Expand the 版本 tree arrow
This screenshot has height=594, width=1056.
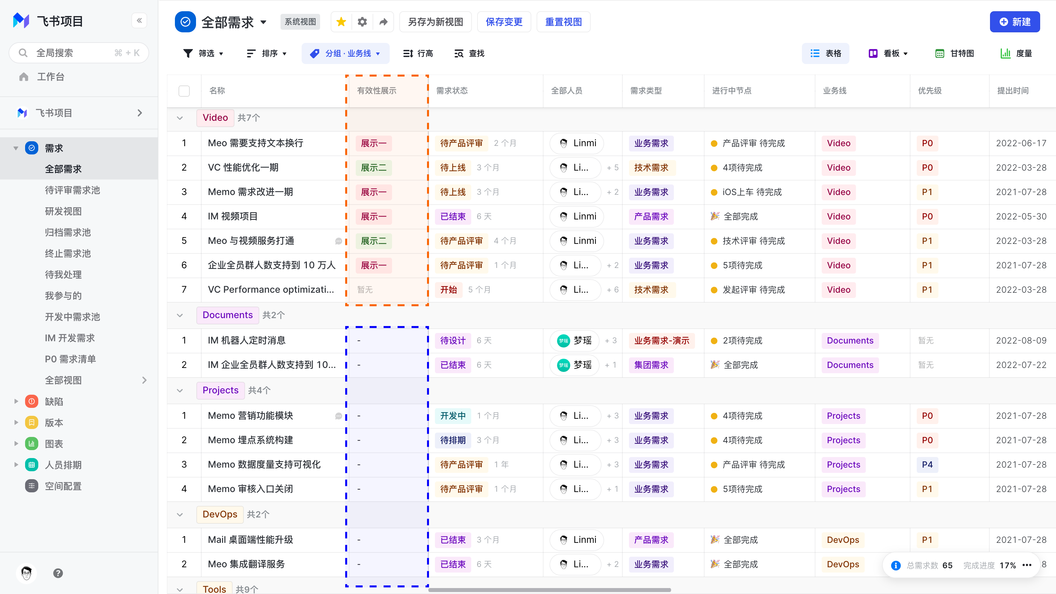[x=16, y=422]
